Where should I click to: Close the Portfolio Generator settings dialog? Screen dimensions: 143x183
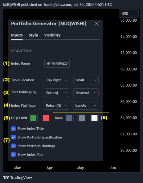click(97, 23)
